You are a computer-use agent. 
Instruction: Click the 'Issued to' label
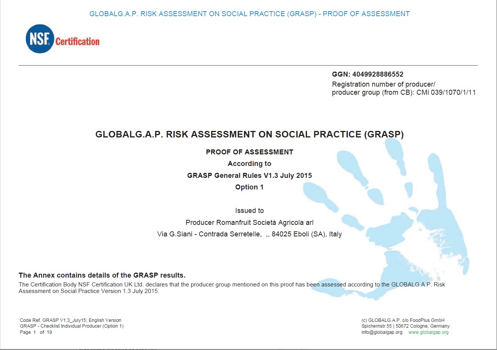tap(249, 211)
